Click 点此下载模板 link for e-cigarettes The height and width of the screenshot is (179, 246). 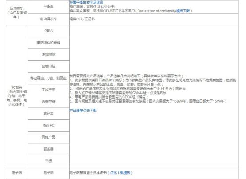click(x=120, y=173)
